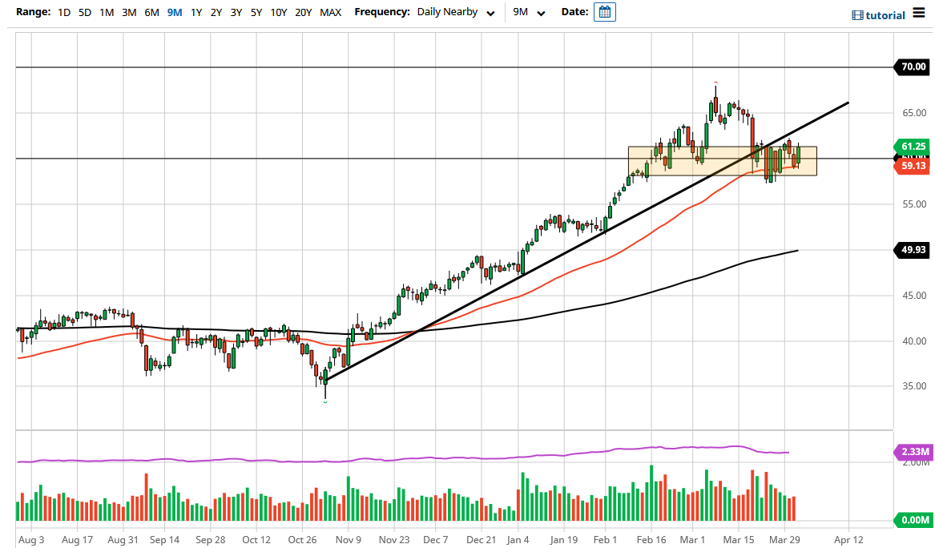Open the hamburger chart options menu
This screenshot has width=935, height=548.
[920, 14]
